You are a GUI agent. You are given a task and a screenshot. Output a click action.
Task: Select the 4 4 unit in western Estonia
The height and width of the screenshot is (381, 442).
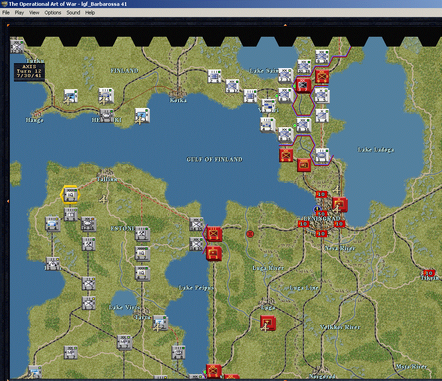(52, 224)
